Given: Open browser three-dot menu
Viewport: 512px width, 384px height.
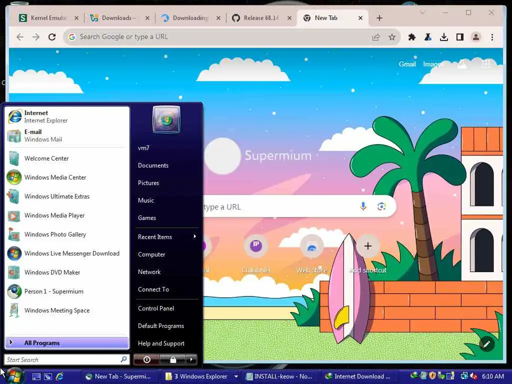Looking at the screenshot, I should click(492, 37).
